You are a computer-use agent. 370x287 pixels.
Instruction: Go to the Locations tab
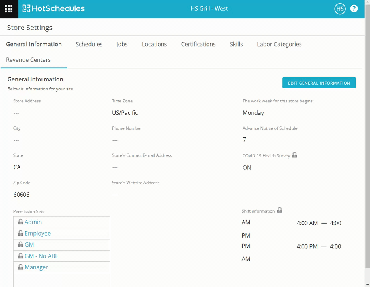click(x=154, y=44)
